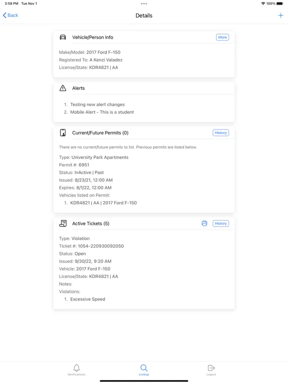Image resolution: width=288 pixels, height=384 pixels.
Task: Click the Alerts warning triangle icon
Action: click(63, 88)
